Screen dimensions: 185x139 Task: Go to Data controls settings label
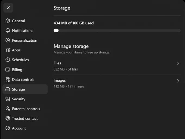coord(23,79)
